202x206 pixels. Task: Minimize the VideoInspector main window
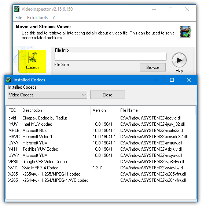154,9
